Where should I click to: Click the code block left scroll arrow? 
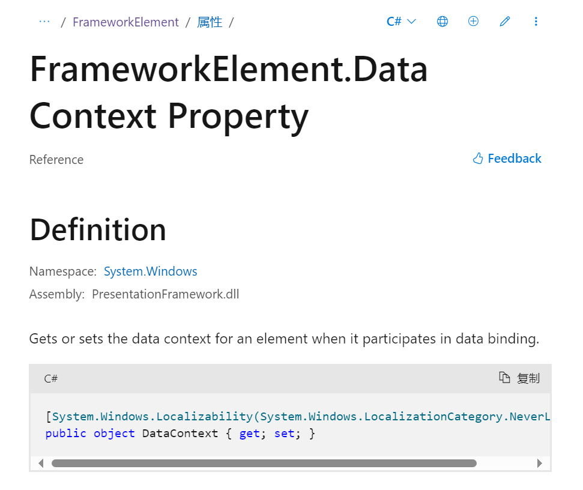pyautogui.click(x=41, y=463)
